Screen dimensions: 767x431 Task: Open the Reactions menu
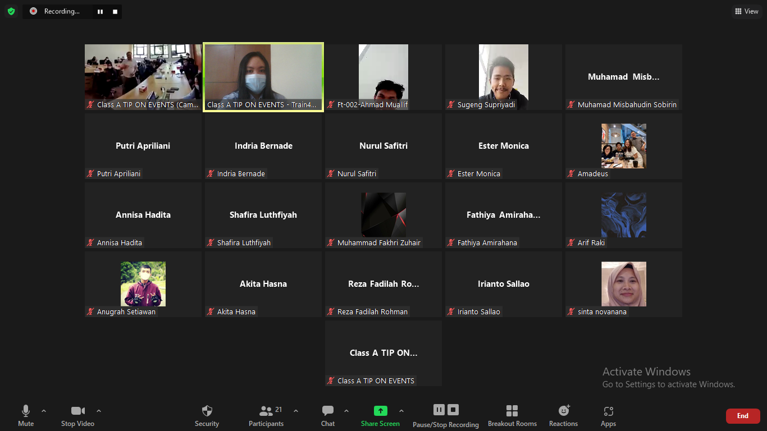tap(563, 415)
